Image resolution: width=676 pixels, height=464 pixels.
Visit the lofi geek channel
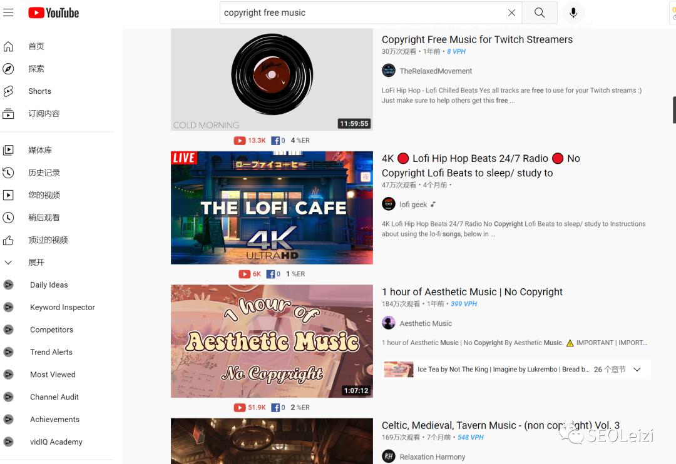pos(414,204)
